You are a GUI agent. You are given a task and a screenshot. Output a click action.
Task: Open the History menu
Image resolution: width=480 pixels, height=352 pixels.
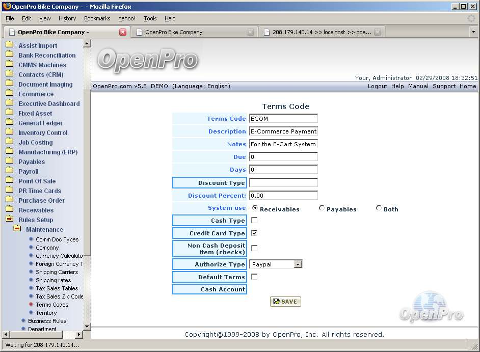[67, 18]
